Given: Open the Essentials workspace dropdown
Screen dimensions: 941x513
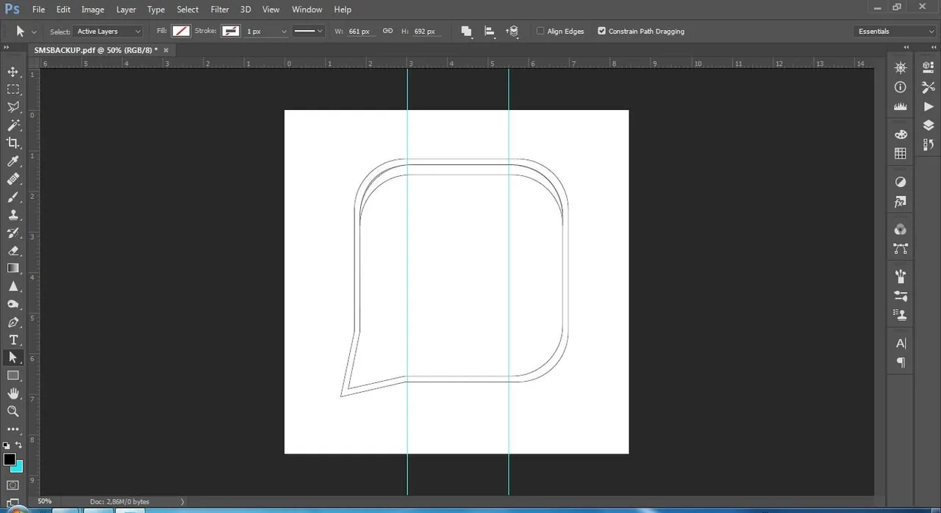Looking at the screenshot, I should click(895, 32).
